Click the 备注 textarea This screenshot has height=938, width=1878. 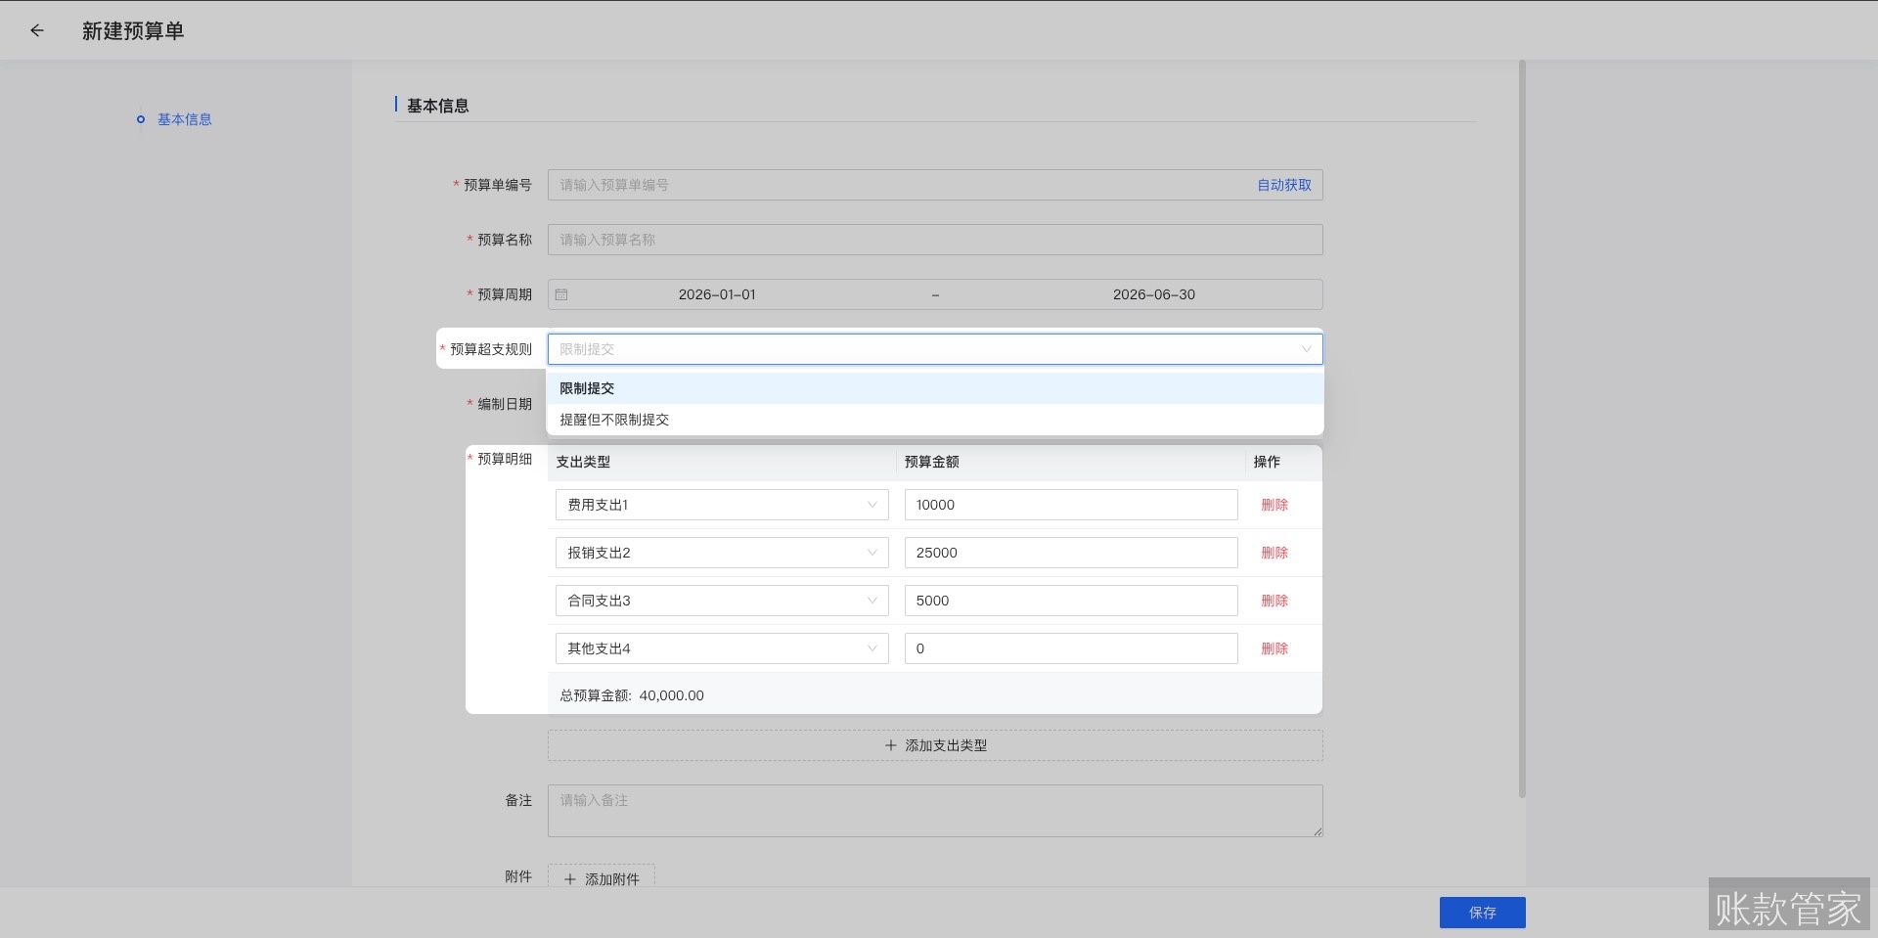(x=934, y=810)
